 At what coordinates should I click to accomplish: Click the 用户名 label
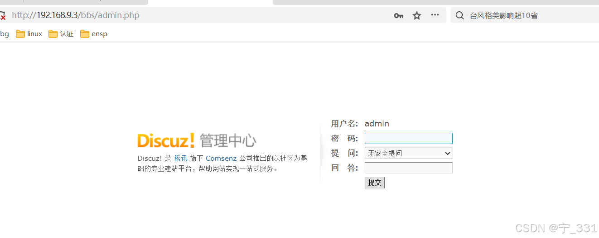[x=344, y=124]
